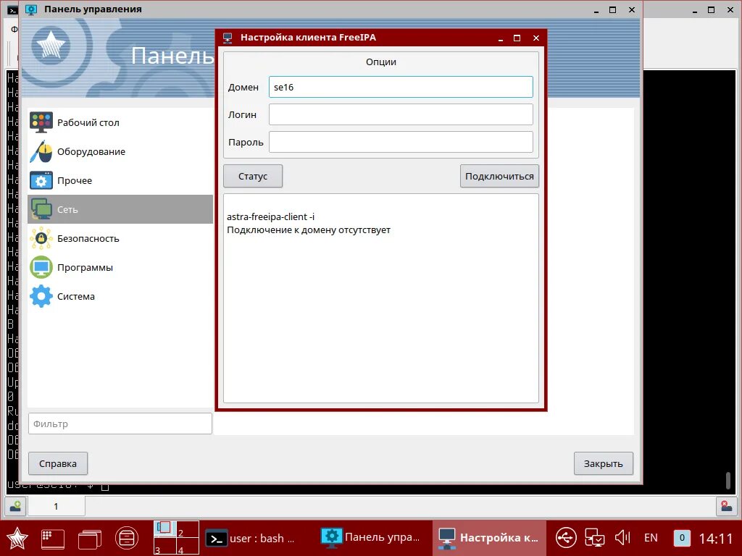Maximize the Панель управления window

[x=613, y=9]
